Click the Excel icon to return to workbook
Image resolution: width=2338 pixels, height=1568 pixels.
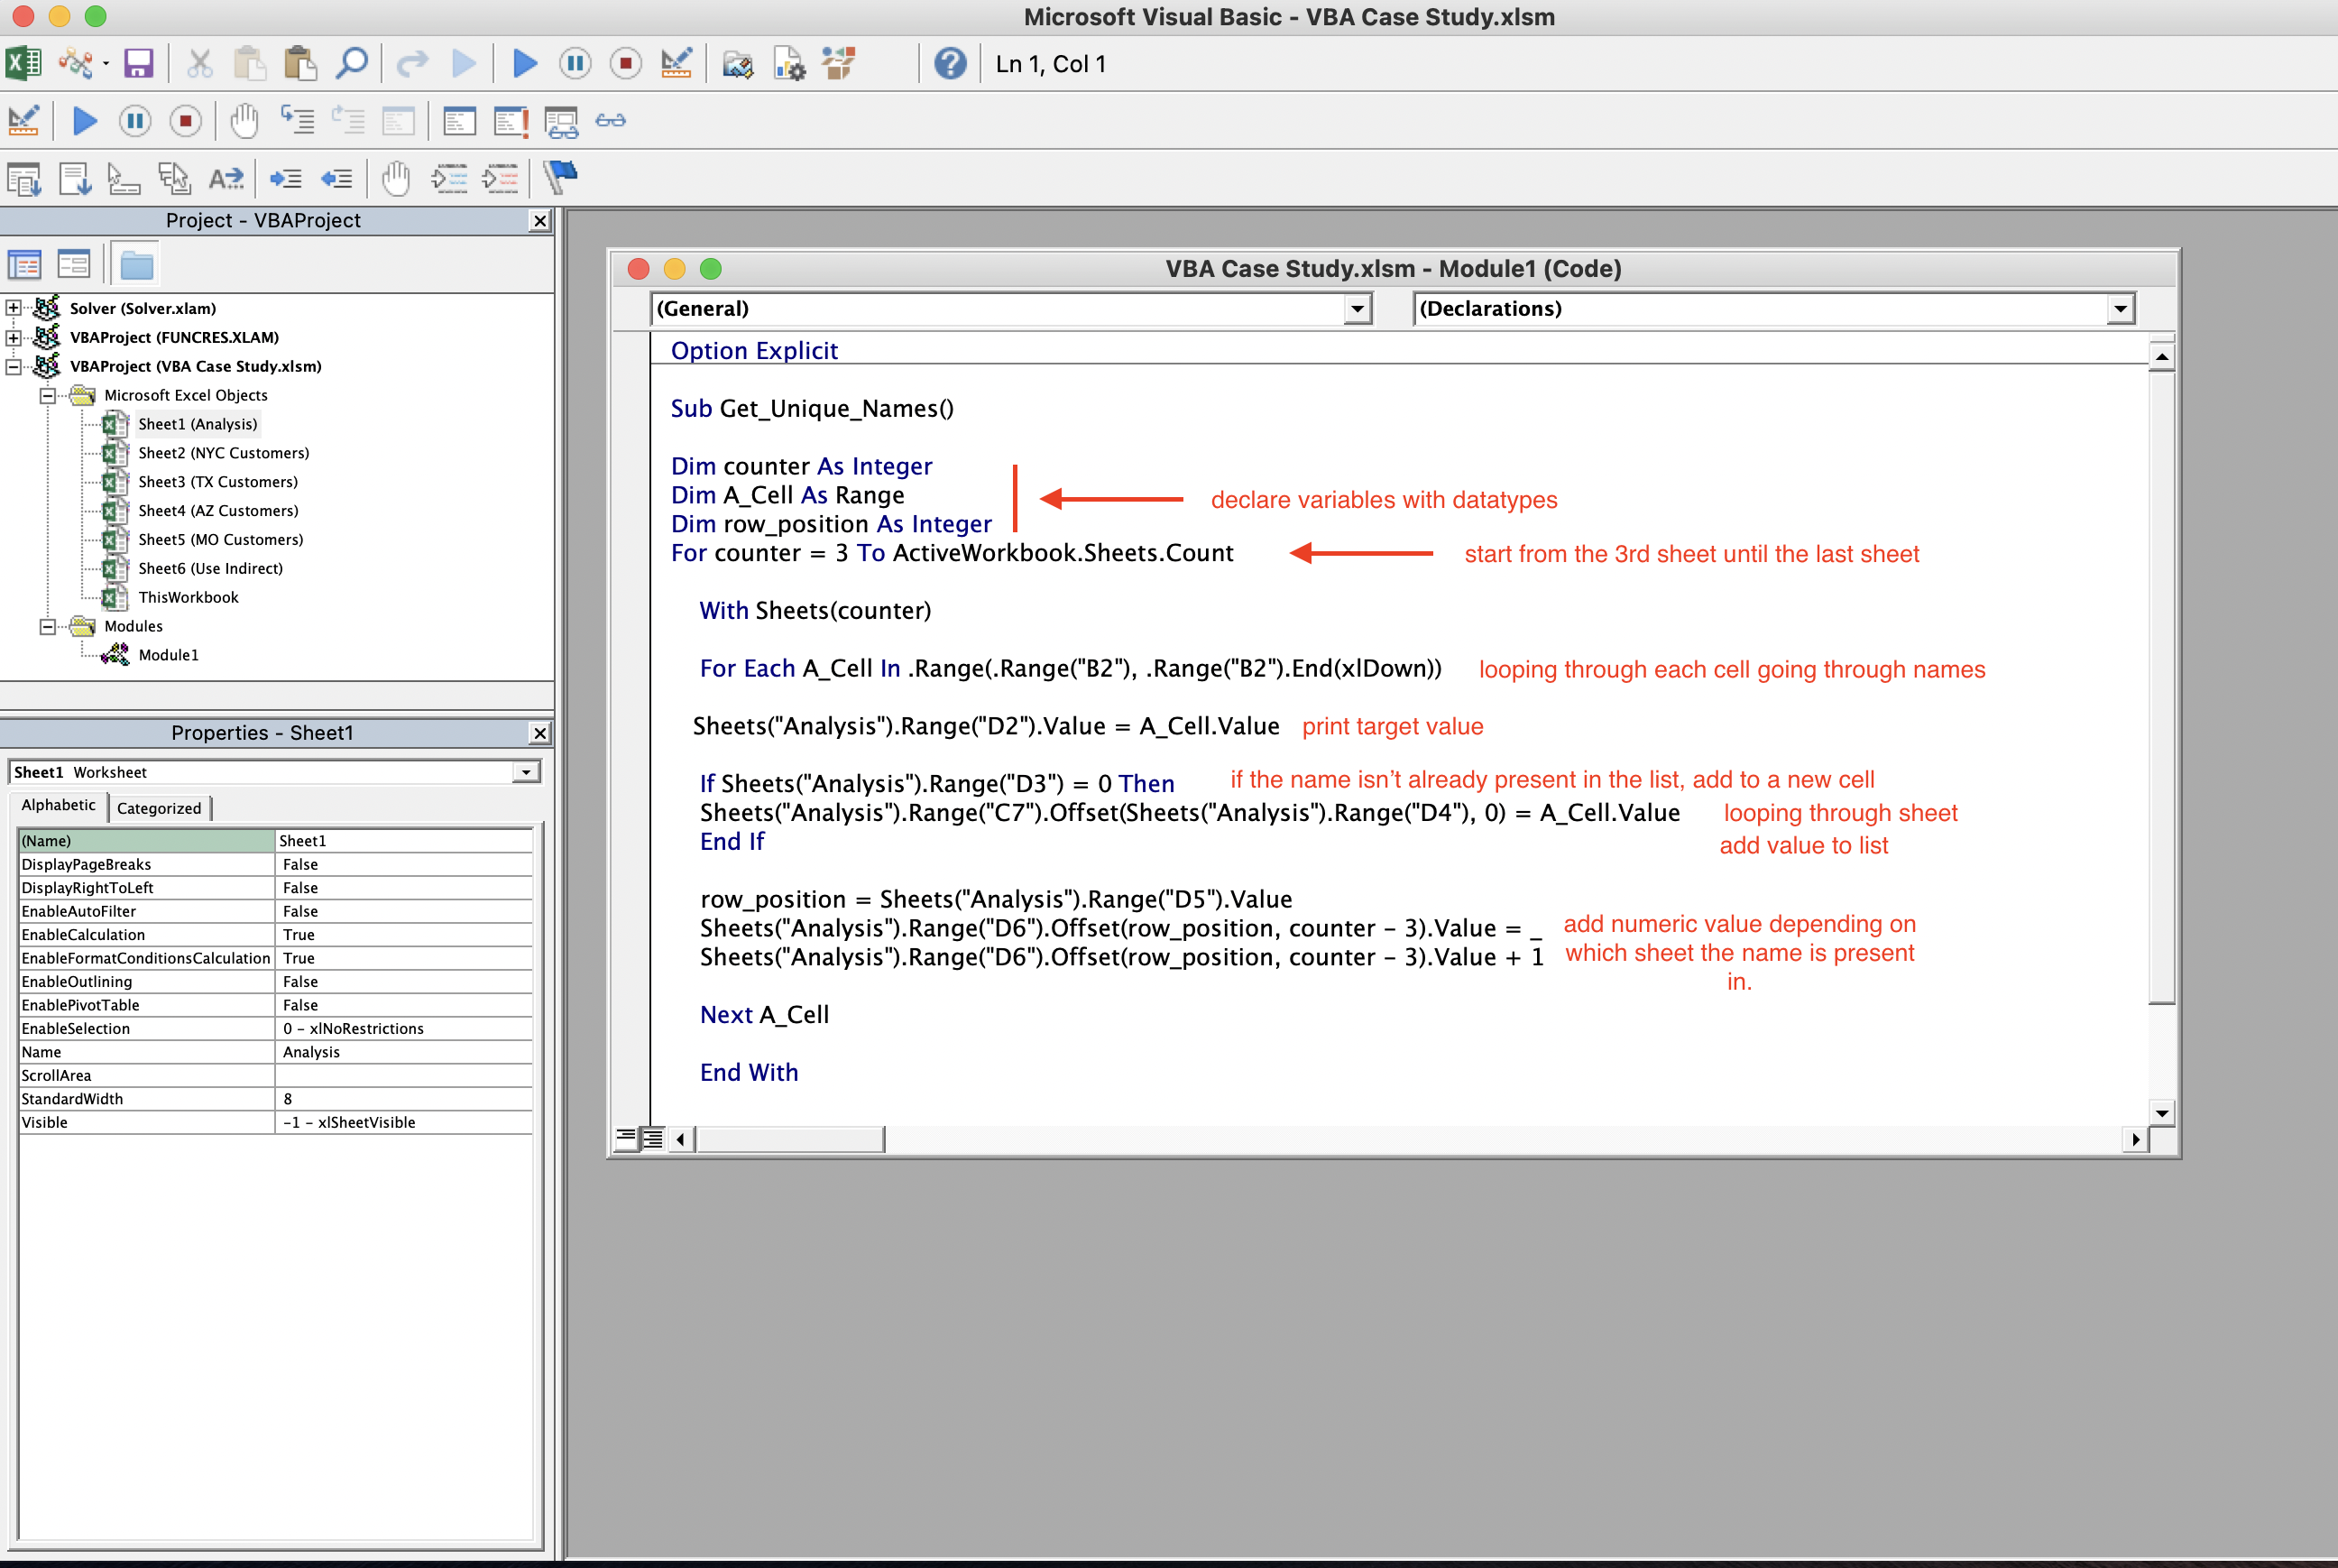click(x=23, y=64)
